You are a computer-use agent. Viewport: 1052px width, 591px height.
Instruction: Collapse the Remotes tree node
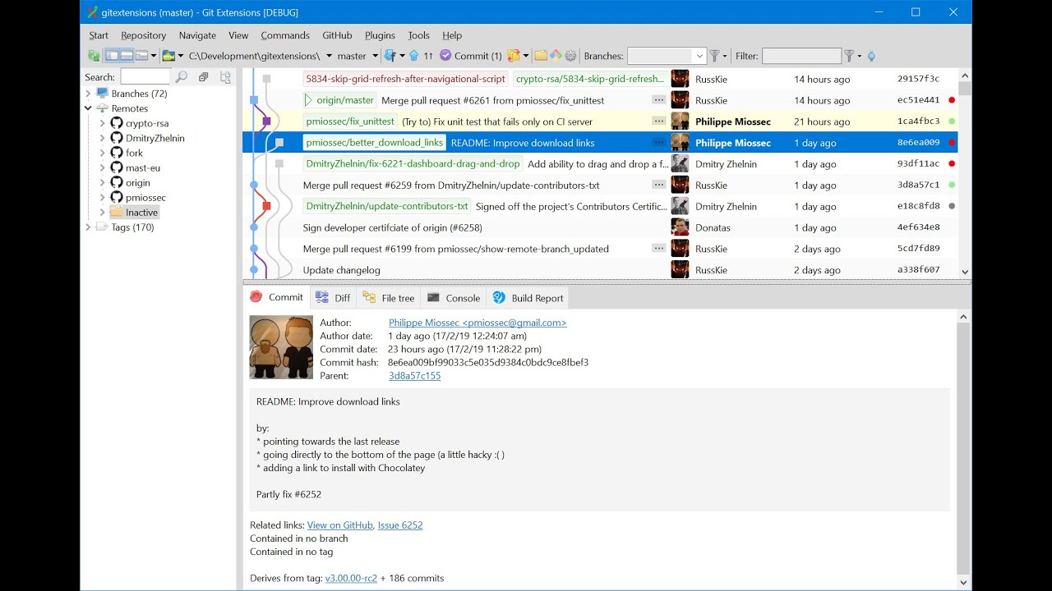click(x=88, y=108)
